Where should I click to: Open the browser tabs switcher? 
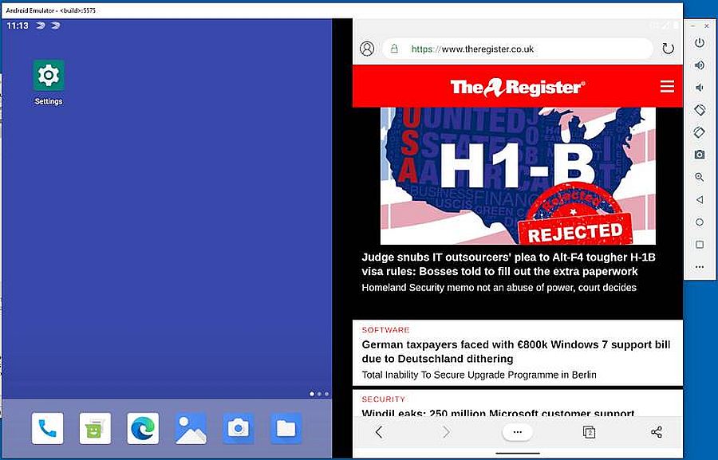point(589,431)
